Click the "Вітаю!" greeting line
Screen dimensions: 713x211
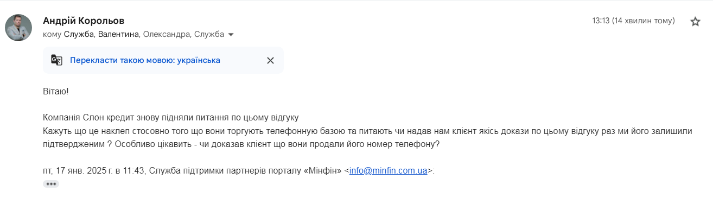[56, 91]
